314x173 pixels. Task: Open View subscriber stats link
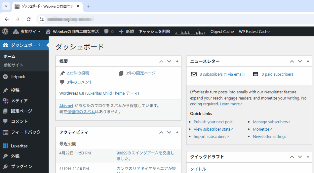[213, 129]
